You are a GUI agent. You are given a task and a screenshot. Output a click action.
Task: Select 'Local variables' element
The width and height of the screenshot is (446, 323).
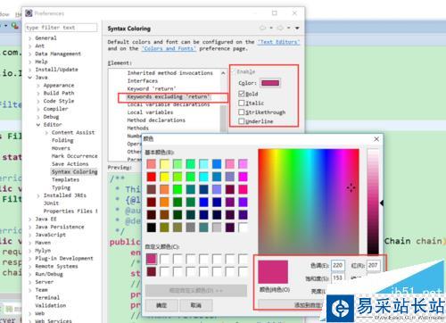pos(150,112)
